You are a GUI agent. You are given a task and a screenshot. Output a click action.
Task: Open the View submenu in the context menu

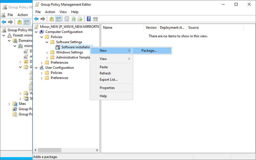point(111,59)
